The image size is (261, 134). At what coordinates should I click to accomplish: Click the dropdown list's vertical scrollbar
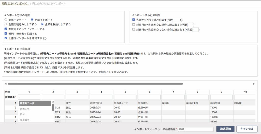[53, 107]
